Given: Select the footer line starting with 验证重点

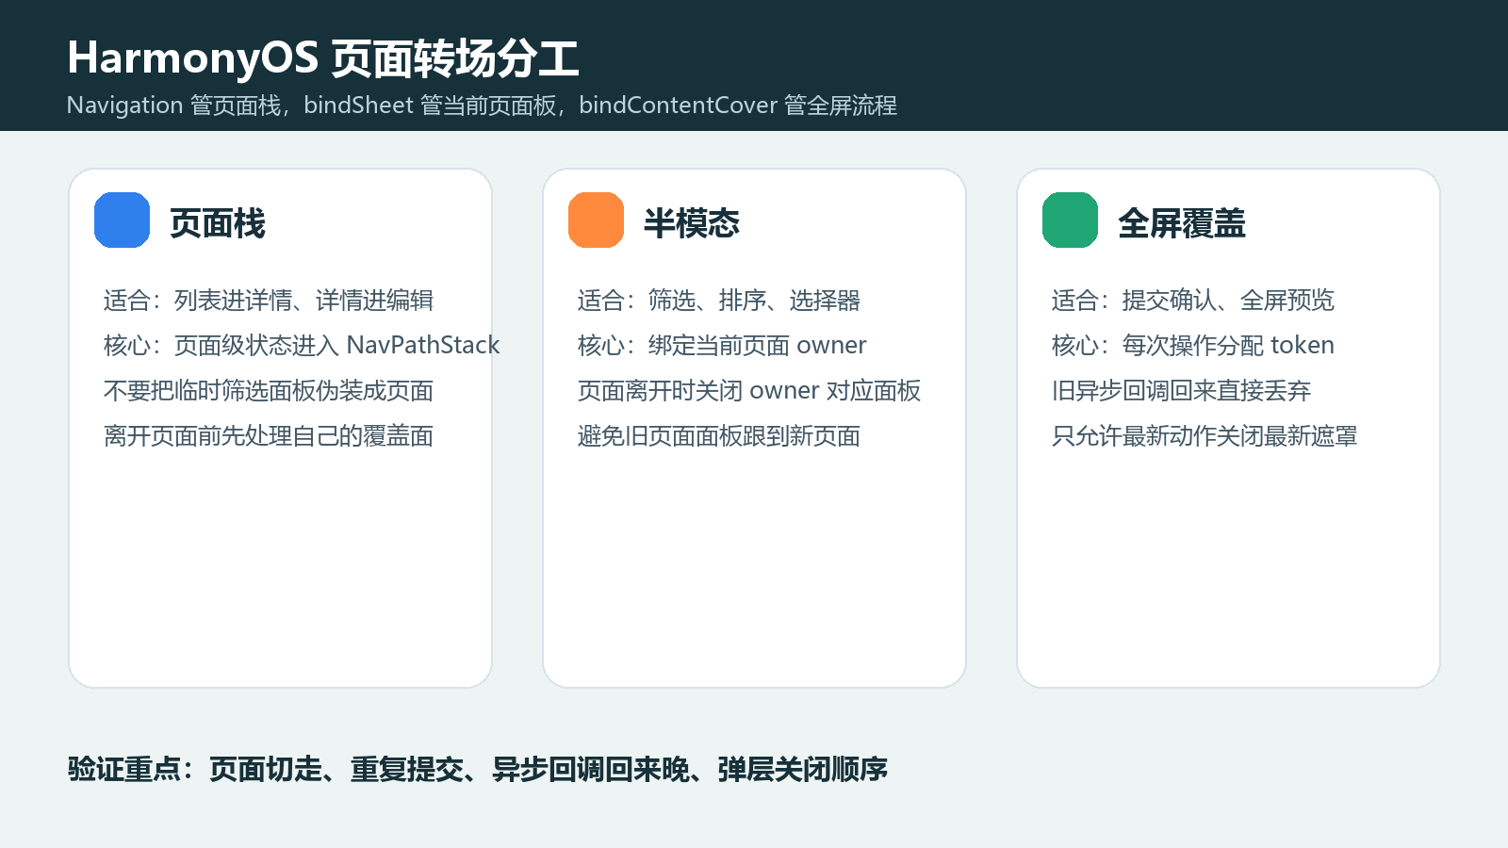Looking at the screenshot, I should point(478,770).
